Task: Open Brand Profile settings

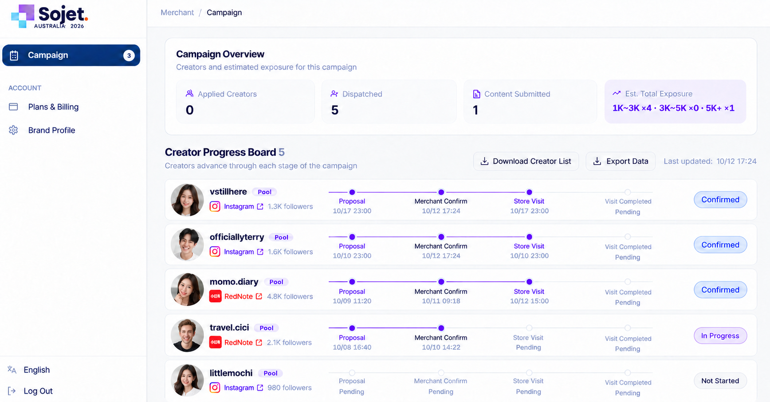Action: pos(51,130)
